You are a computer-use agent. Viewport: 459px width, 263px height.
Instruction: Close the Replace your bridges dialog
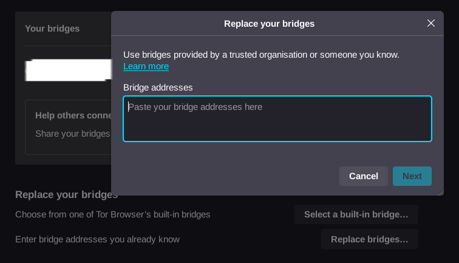pyautogui.click(x=431, y=23)
